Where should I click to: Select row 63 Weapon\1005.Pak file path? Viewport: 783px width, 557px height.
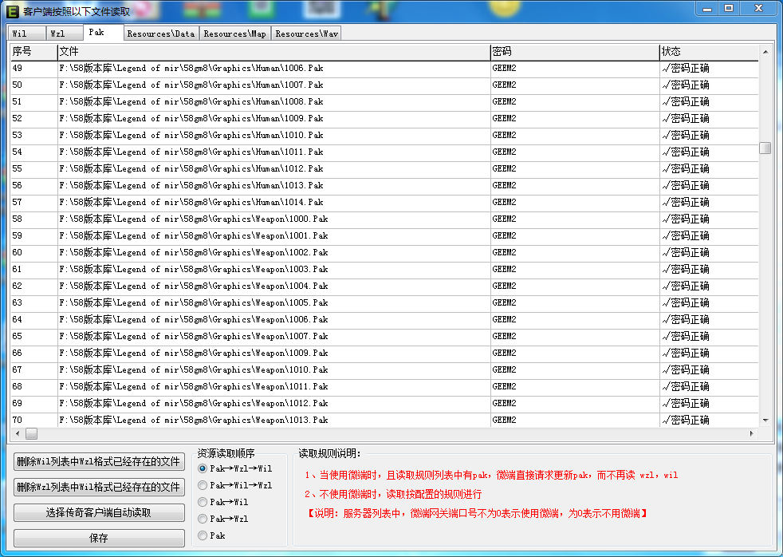(194, 302)
